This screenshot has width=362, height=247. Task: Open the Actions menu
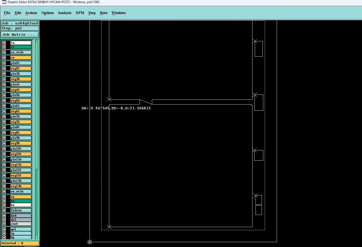pos(31,13)
